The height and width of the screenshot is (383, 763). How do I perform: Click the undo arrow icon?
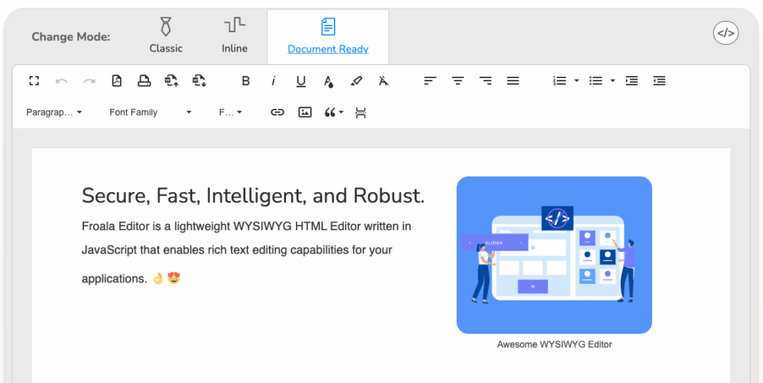(x=61, y=80)
